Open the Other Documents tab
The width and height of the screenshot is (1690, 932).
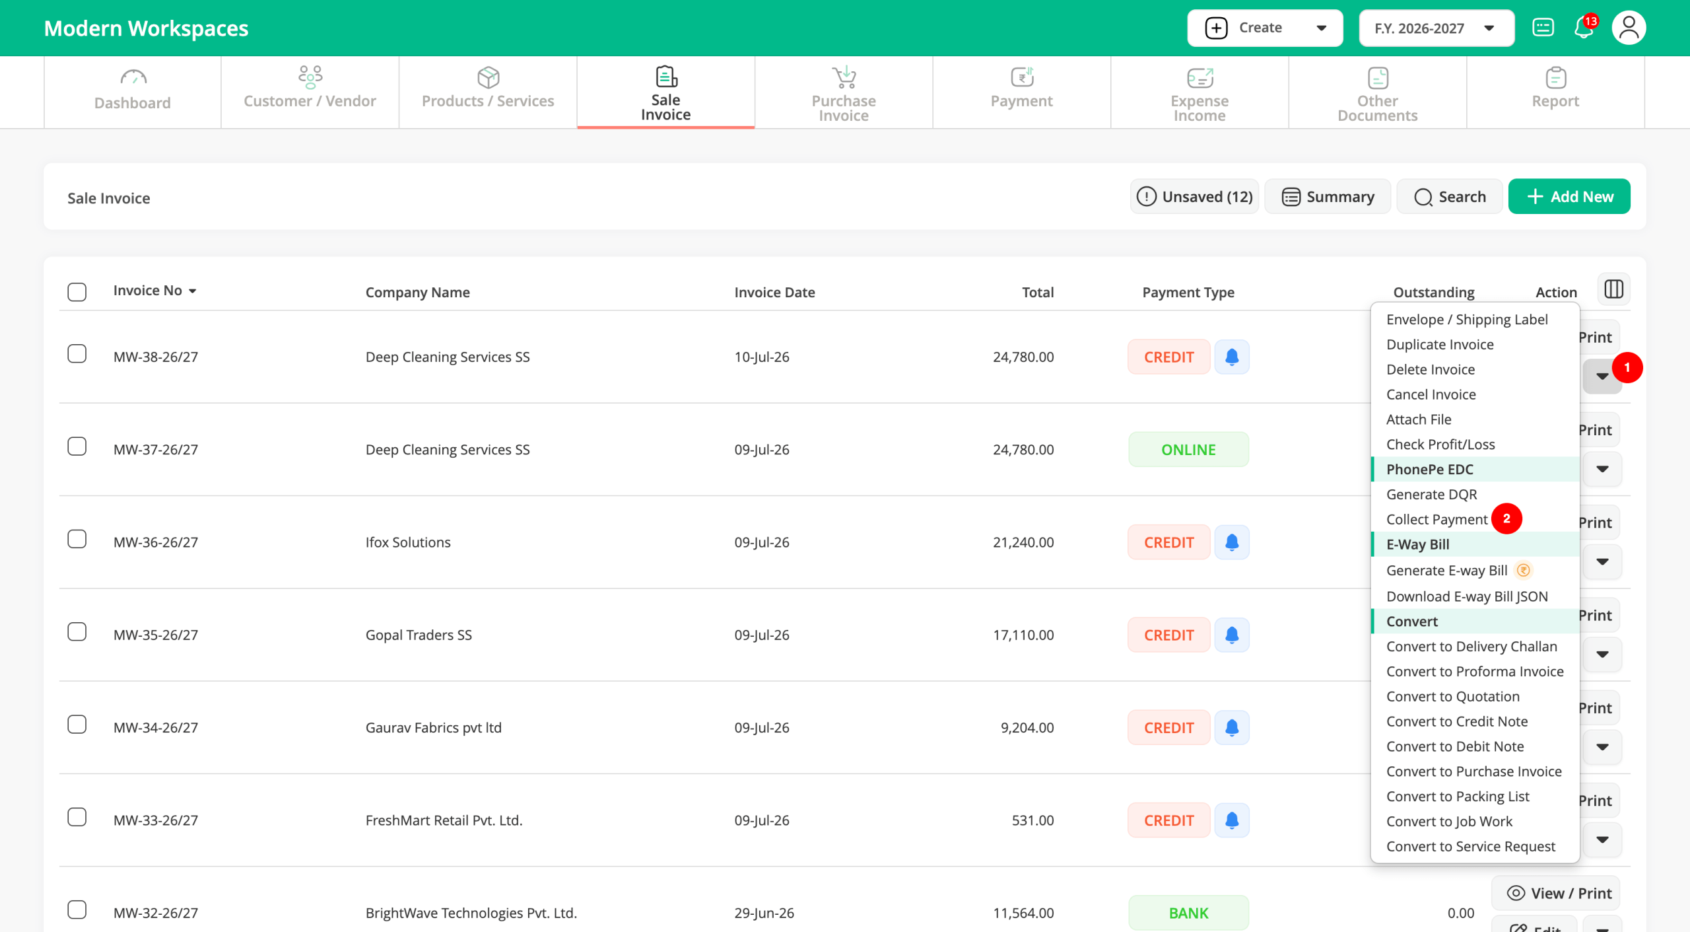(x=1377, y=92)
